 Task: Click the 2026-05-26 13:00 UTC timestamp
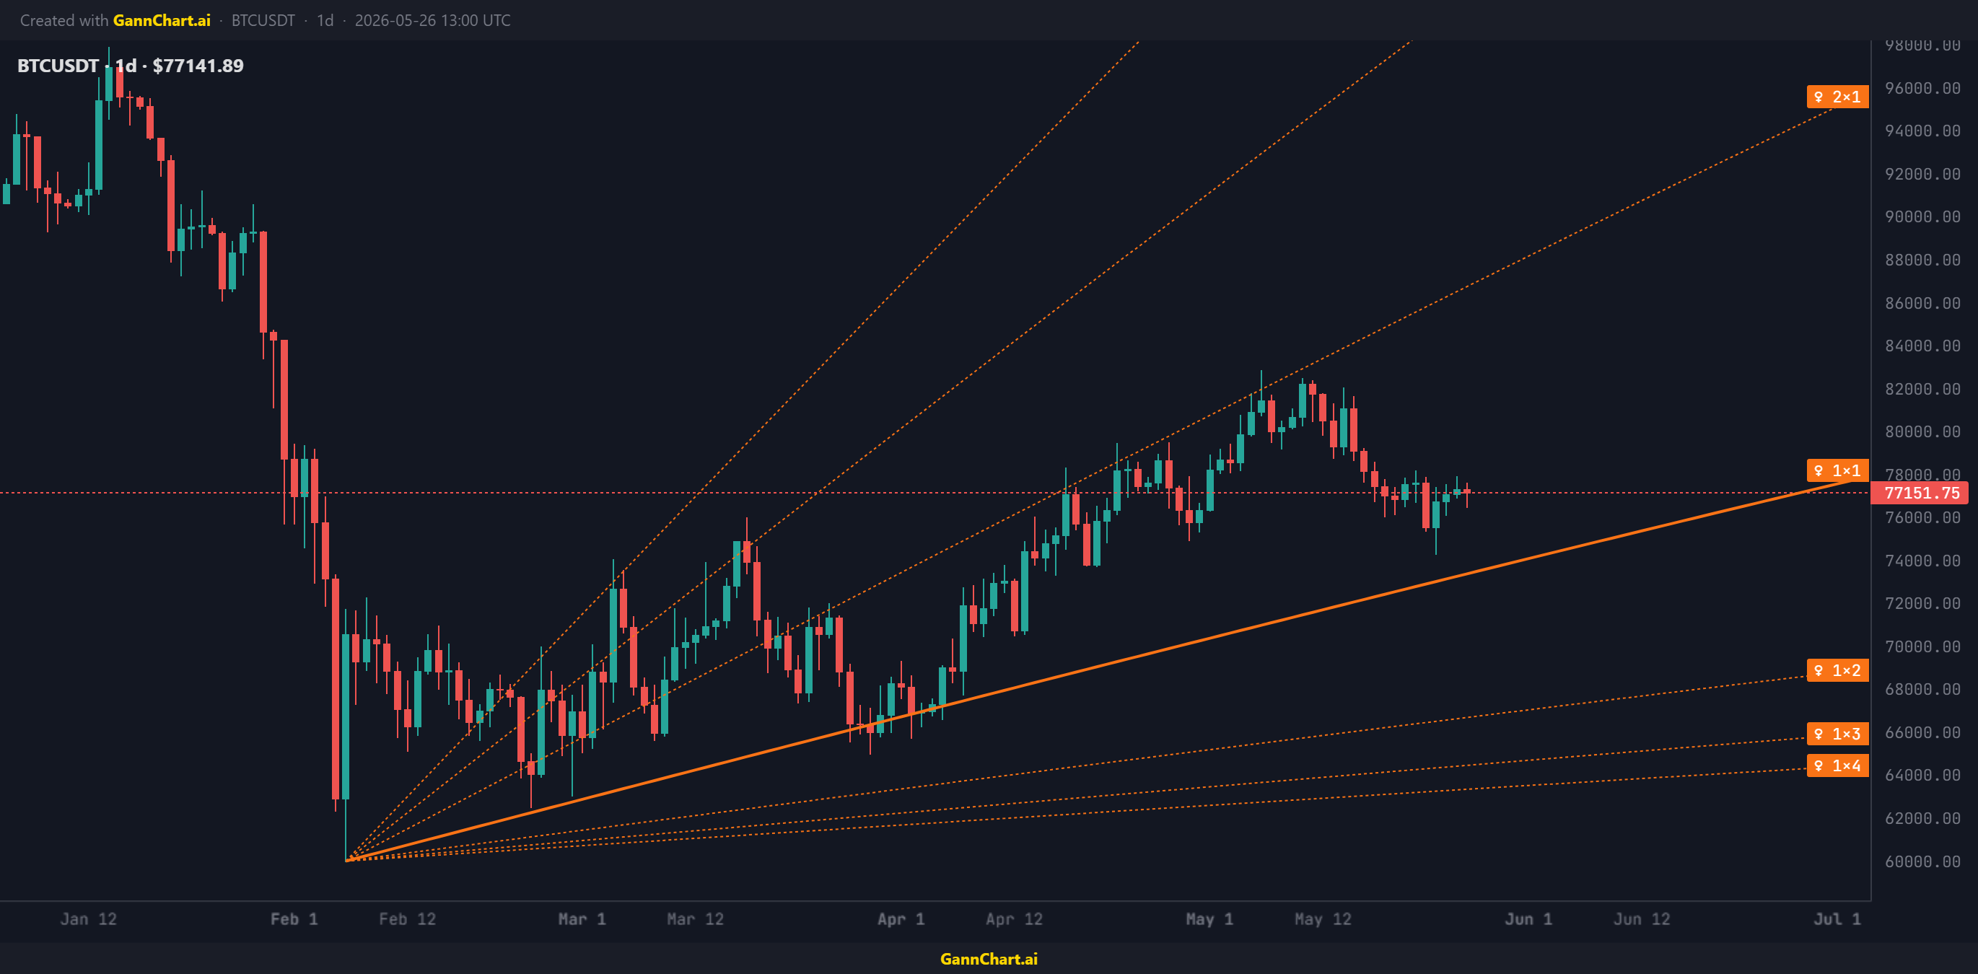(432, 21)
